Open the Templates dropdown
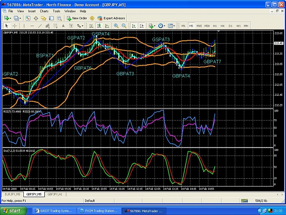 tap(174, 26)
